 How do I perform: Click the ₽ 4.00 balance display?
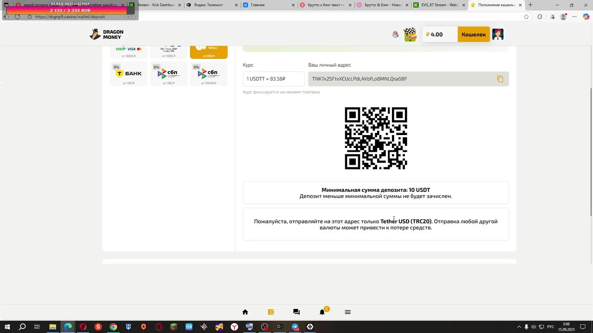(440, 34)
